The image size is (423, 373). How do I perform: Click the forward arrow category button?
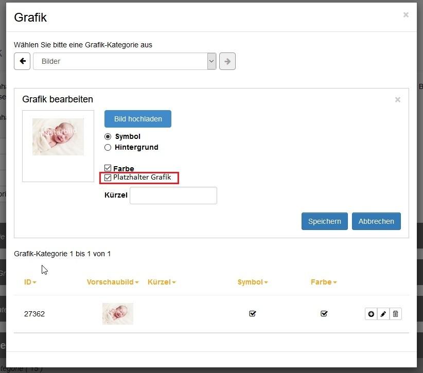(227, 61)
